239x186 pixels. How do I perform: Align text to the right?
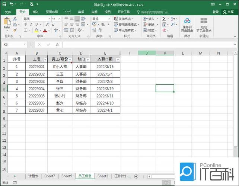point(77,25)
